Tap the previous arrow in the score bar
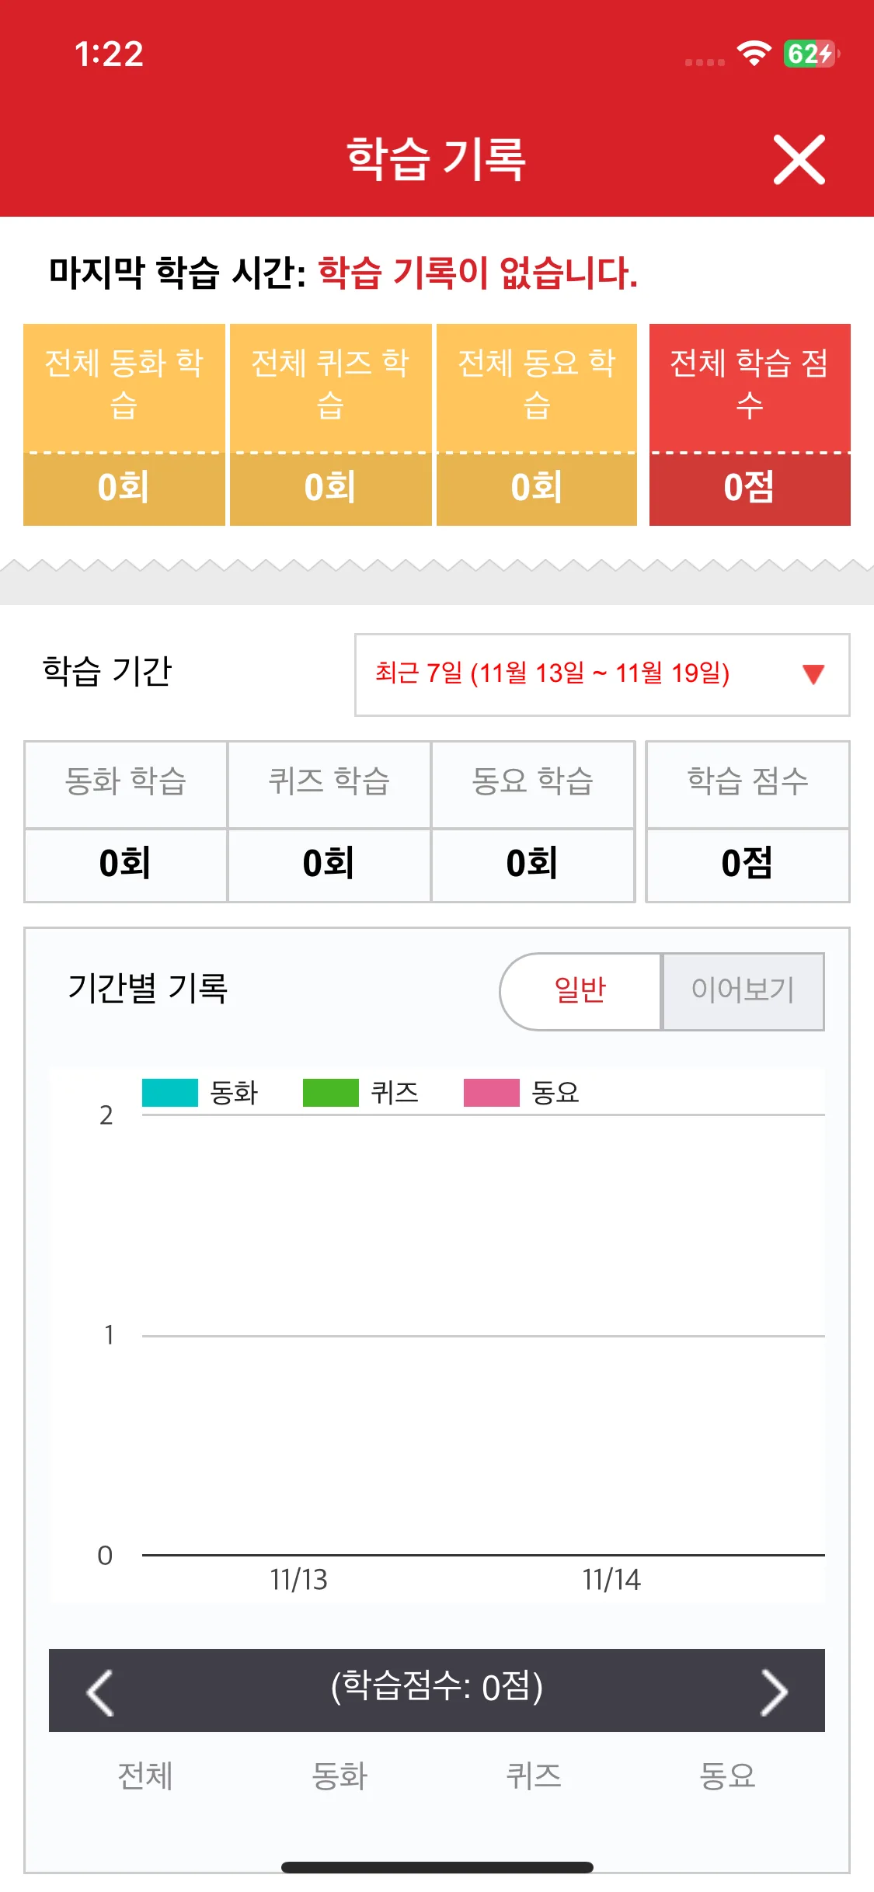This screenshot has height=1892, width=874. pos(100,1692)
